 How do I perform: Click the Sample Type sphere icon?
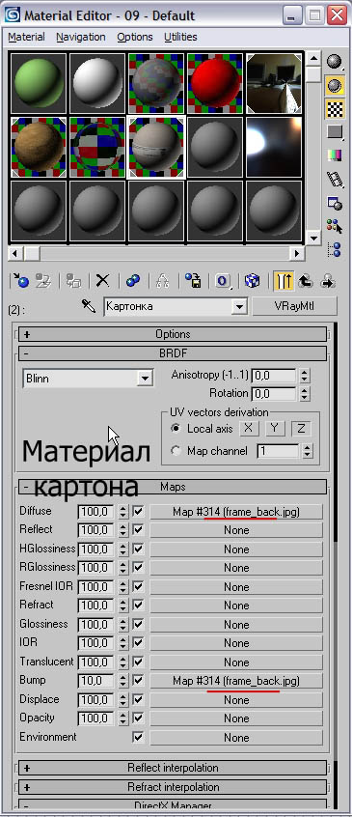335,62
